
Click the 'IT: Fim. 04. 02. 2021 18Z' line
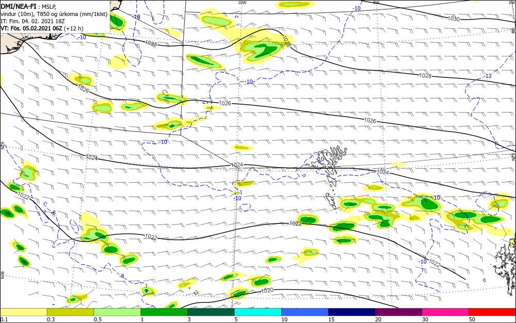(32, 21)
